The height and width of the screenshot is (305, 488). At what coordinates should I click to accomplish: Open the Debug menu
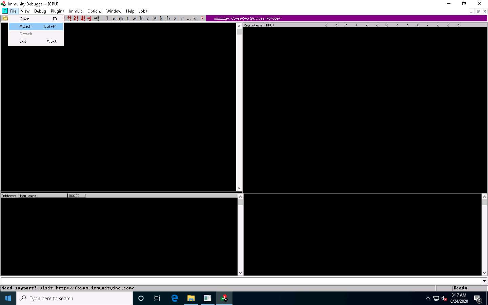point(40,11)
